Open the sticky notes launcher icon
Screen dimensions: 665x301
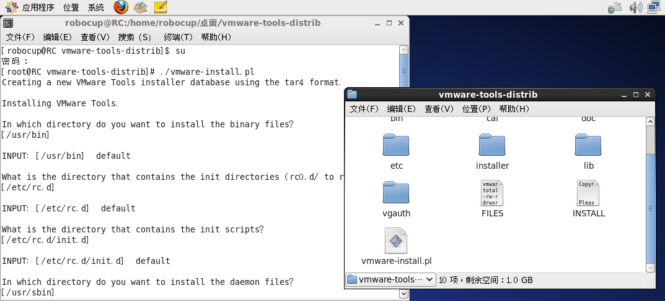coord(161,7)
